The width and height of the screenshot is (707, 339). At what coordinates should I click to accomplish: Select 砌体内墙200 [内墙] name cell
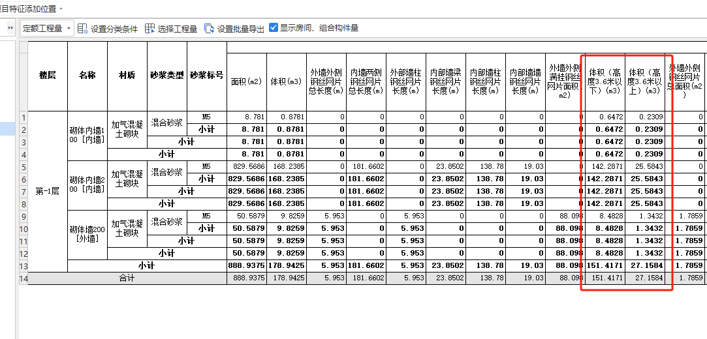[x=87, y=184]
